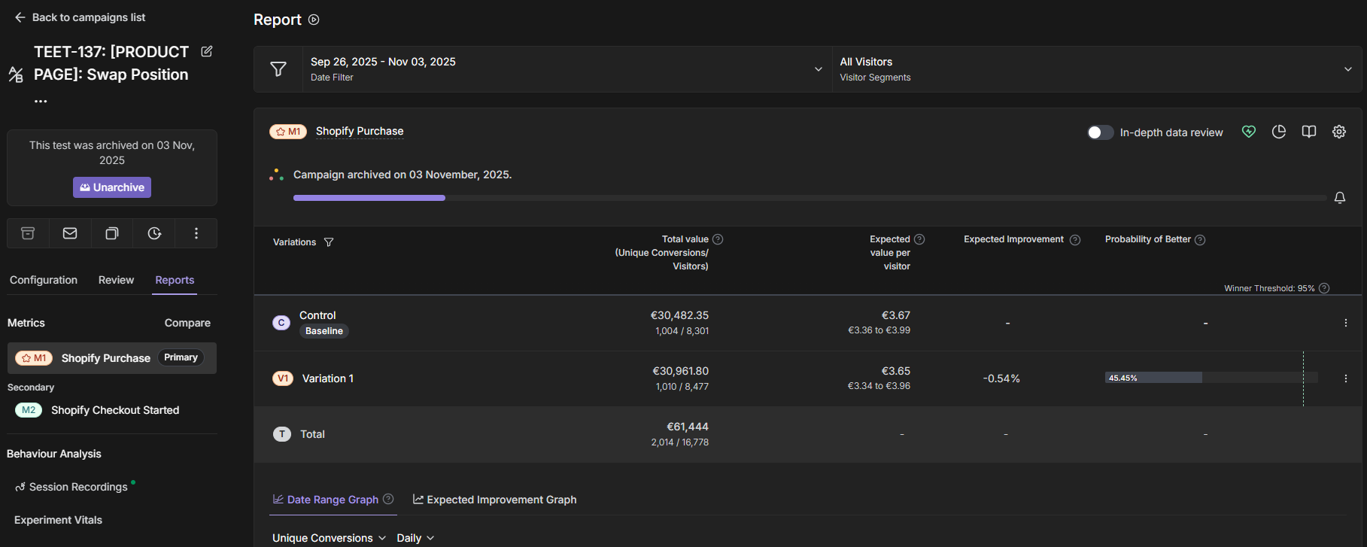Click the Compare link in Metrics
The height and width of the screenshot is (547, 1367).
point(187,323)
